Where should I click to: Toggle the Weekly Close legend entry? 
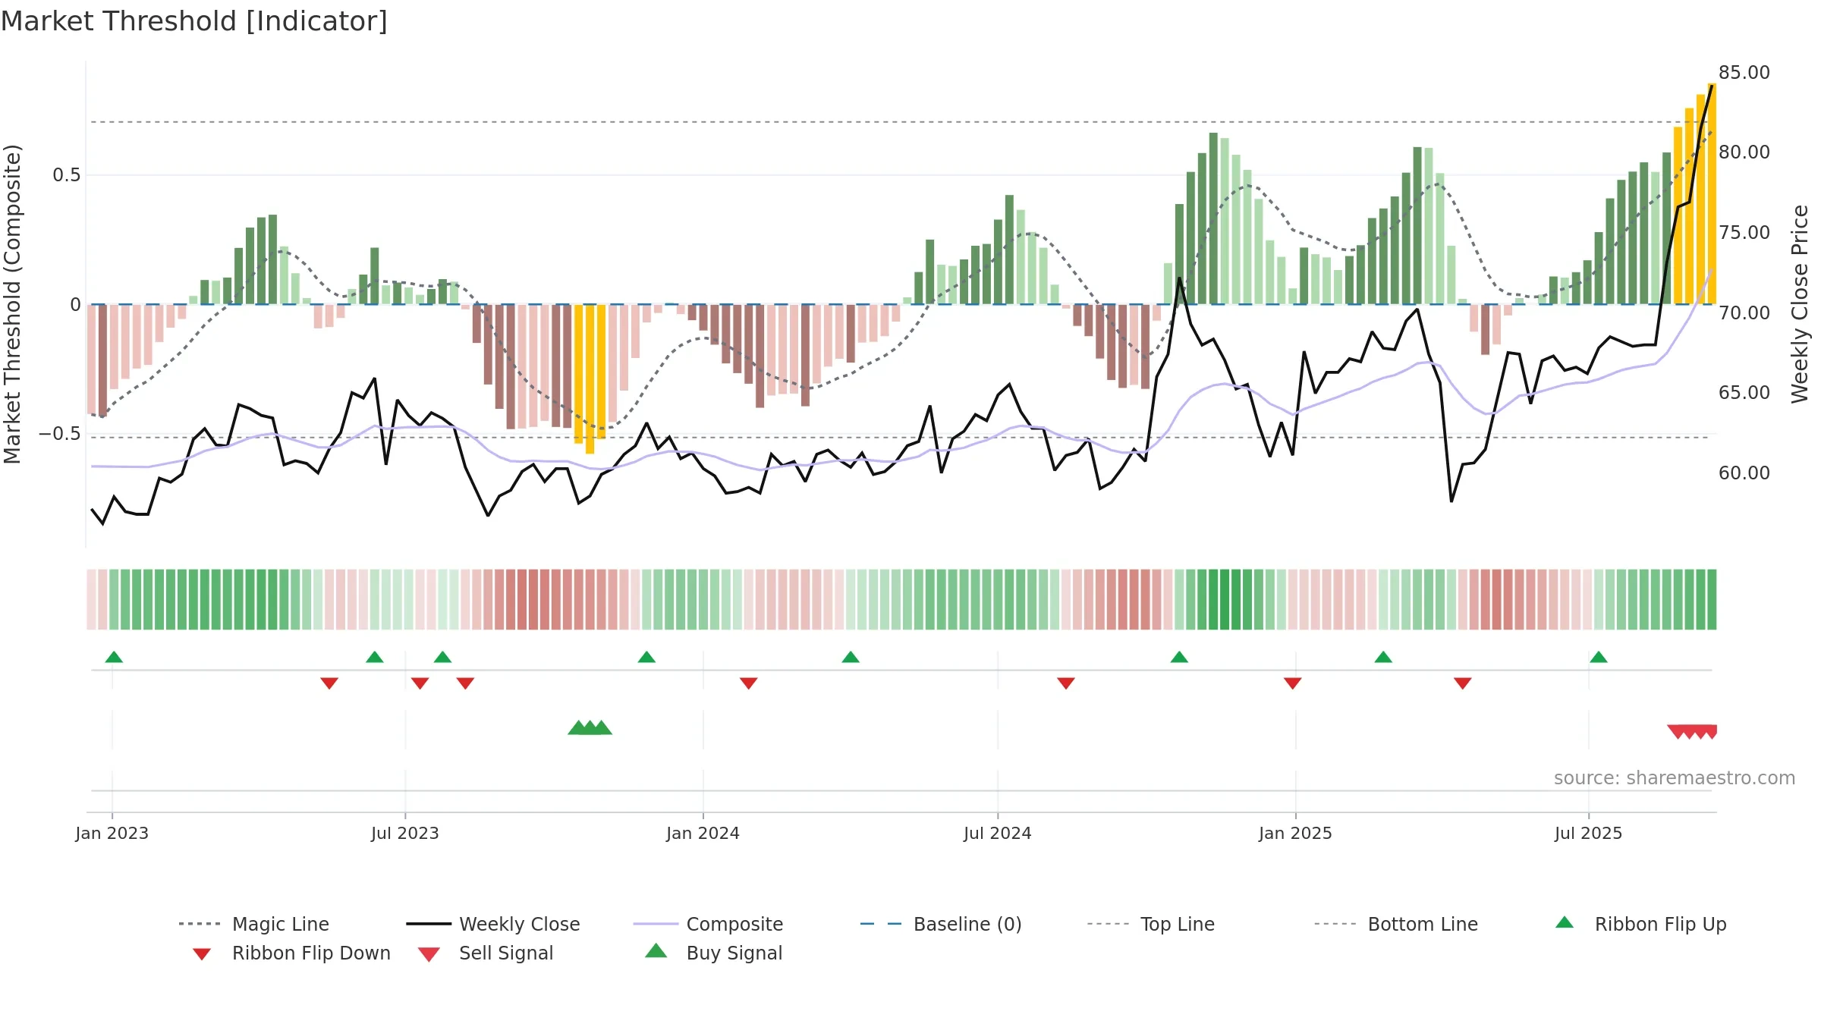(492, 924)
